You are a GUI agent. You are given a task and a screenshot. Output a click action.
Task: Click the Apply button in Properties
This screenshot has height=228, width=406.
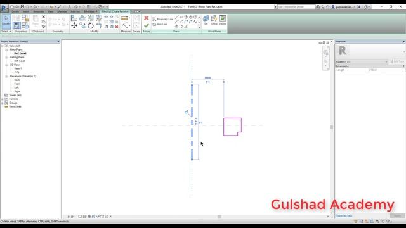[397, 215]
